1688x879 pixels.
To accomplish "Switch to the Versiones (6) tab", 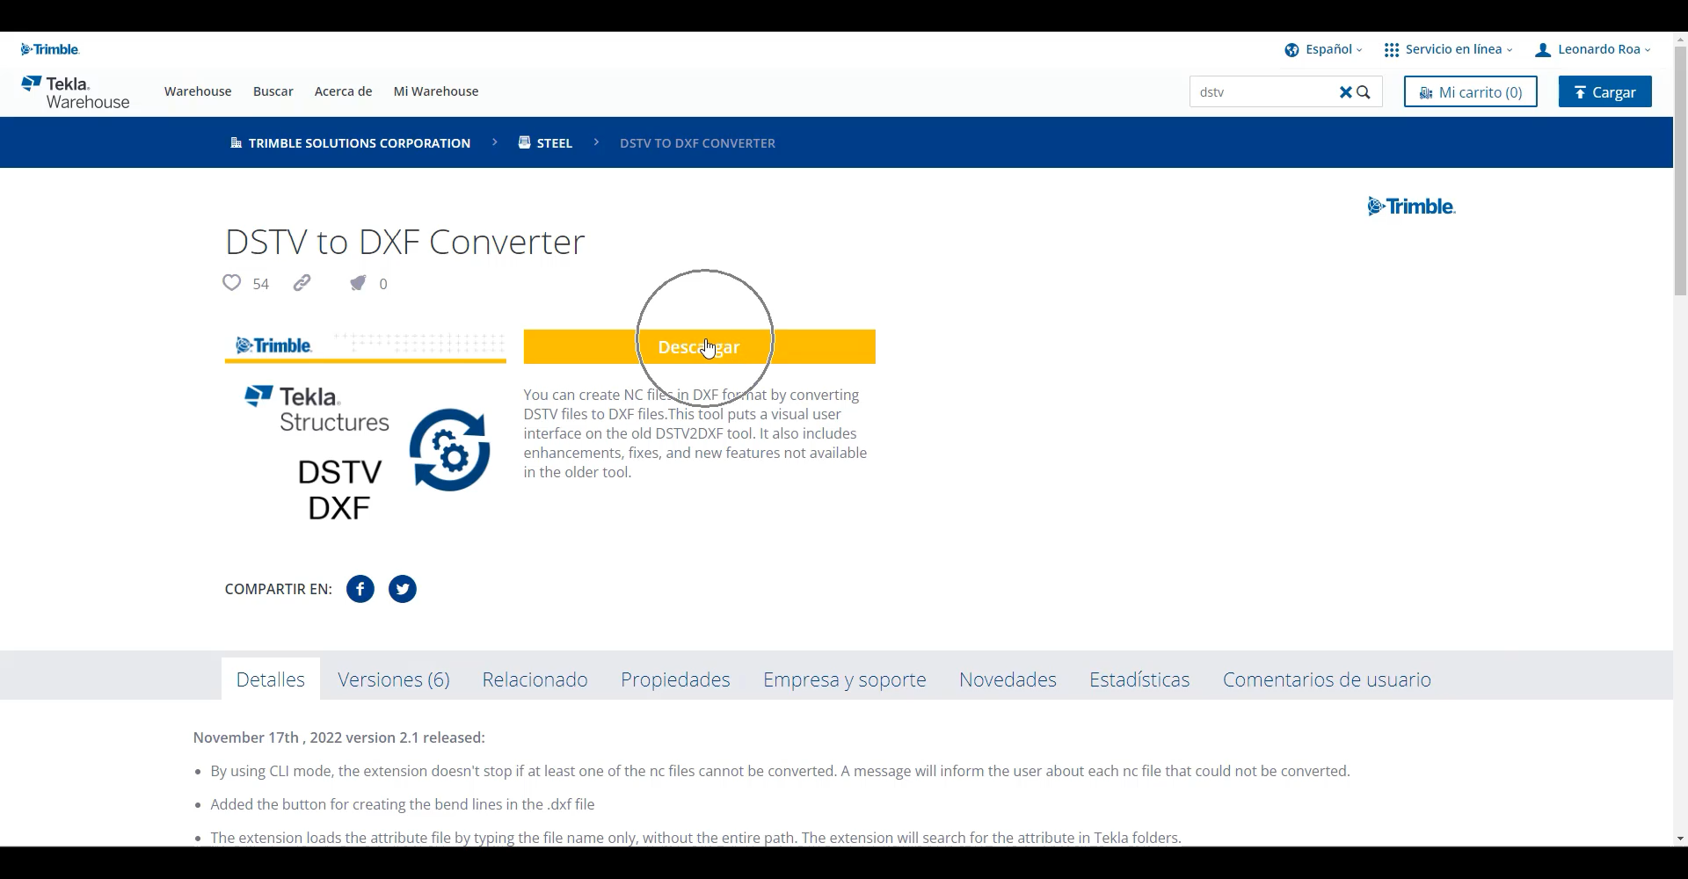I will tap(394, 679).
